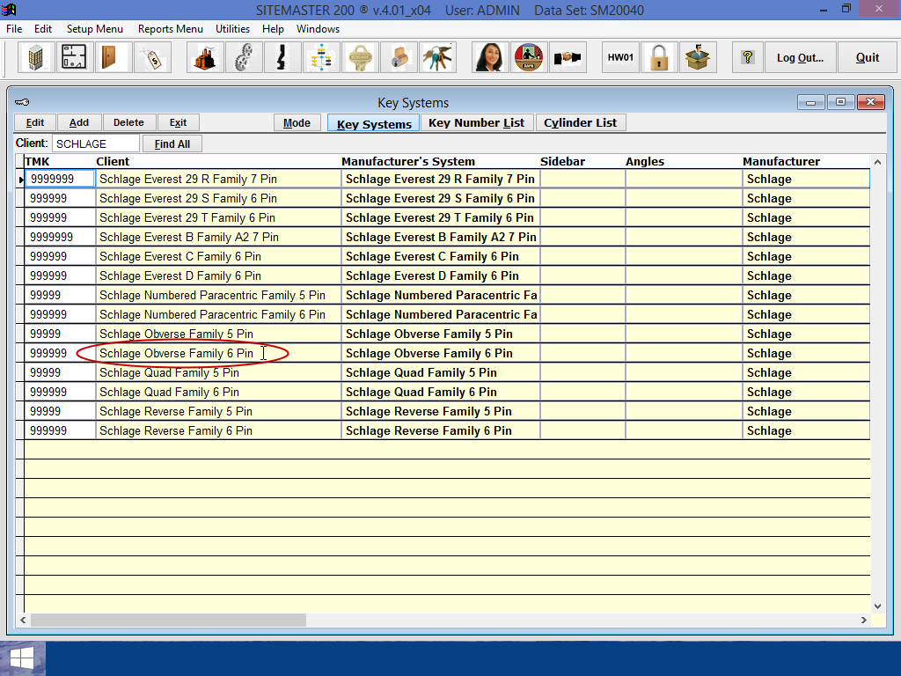The height and width of the screenshot is (676, 901).
Task: Open the Help menu
Action: click(273, 29)
